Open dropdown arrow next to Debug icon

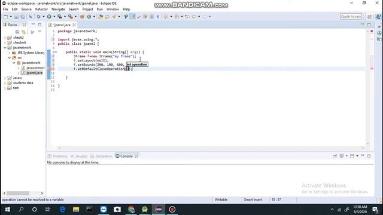(44, 17)
